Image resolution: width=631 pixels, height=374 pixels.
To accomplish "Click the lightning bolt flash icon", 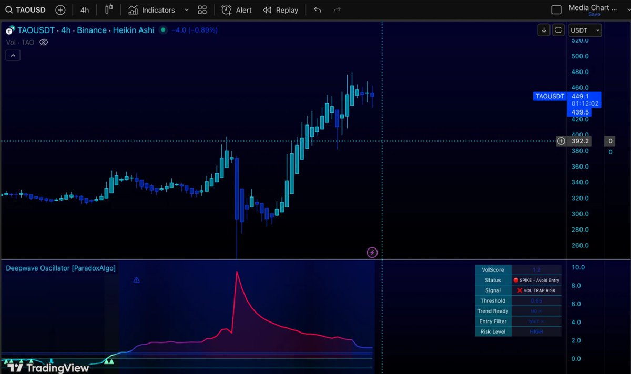I will [372, 253].
